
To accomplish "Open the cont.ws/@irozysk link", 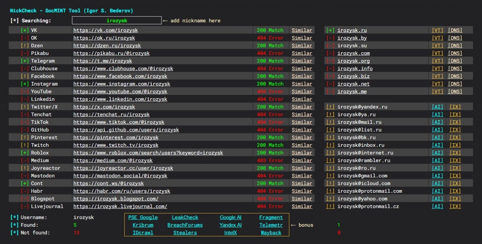I will click(x=108, y=183).
